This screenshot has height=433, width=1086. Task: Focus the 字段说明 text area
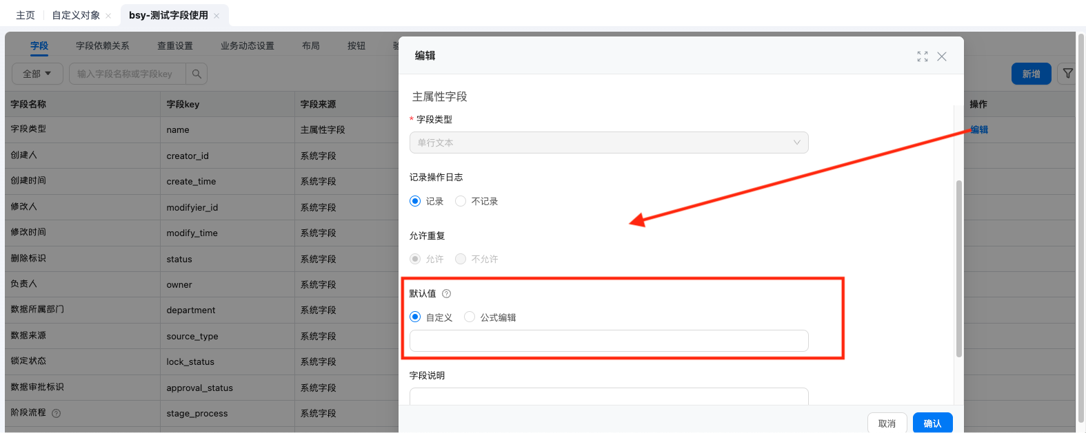point(609,397)
